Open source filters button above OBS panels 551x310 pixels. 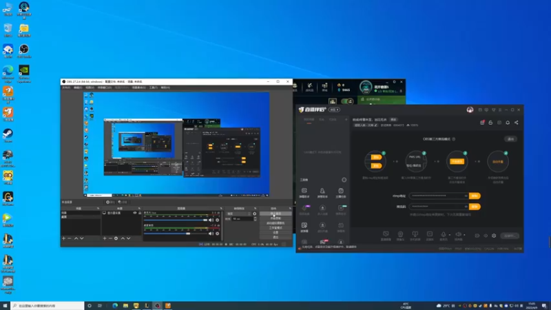pyautogui.click(x=123, y=202)
